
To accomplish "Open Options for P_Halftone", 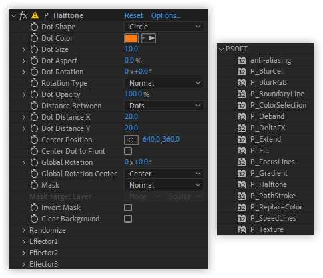I will [166, 15].
